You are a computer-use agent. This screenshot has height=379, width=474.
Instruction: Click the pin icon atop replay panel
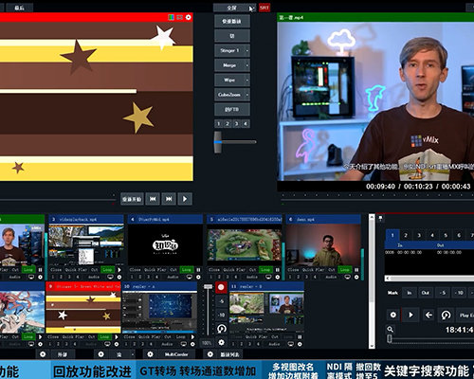(381, 218)
